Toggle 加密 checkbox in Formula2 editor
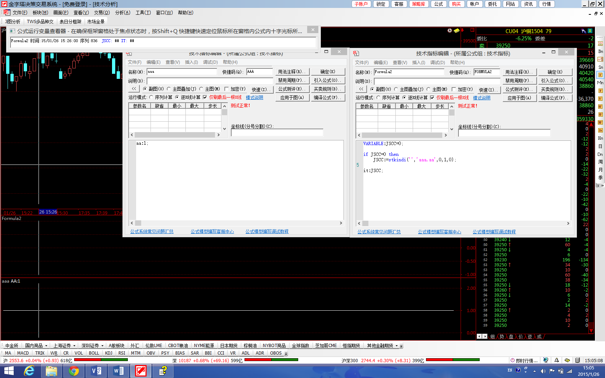Screen dimensions: 605x378 (454, 89)
